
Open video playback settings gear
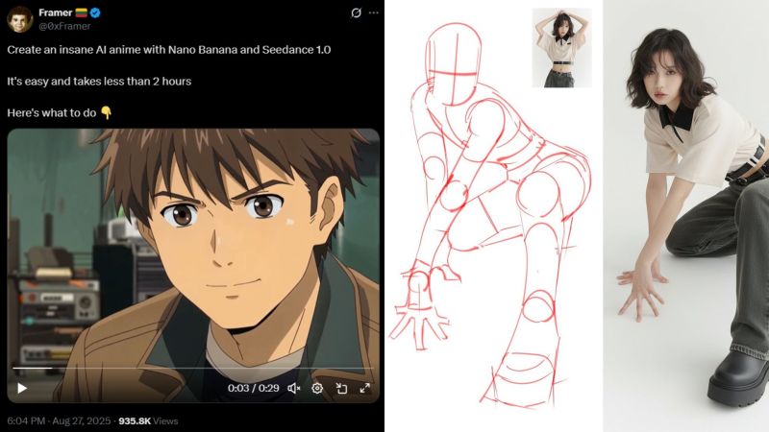(x=317, y=388)
